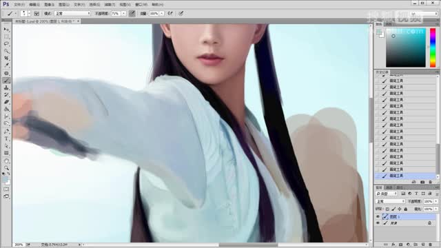Switch to the 通道 tab
Viewport: 441px width, 248px height.
(x=389, y=187)
